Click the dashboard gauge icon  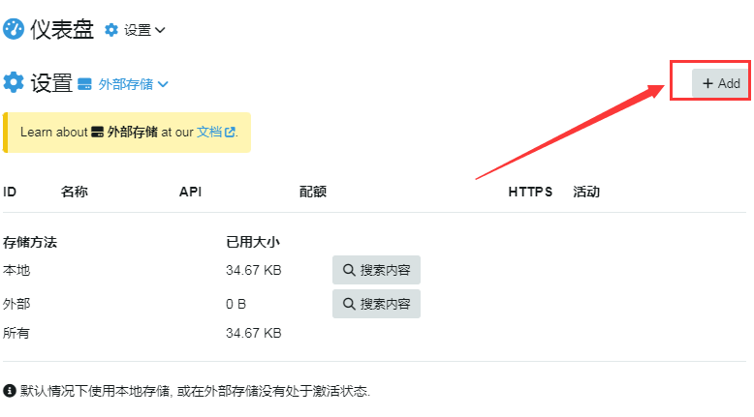[14, 30]
